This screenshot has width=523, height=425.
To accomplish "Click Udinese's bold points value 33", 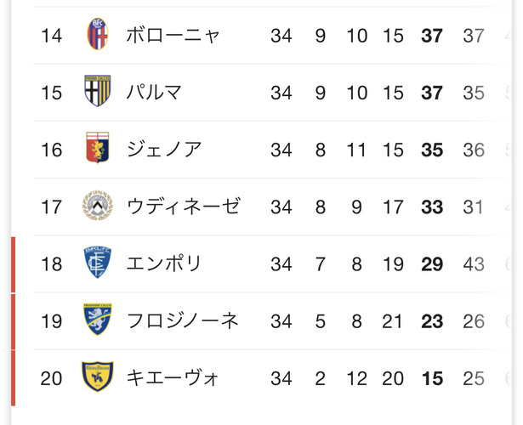I will click(432, 207).
